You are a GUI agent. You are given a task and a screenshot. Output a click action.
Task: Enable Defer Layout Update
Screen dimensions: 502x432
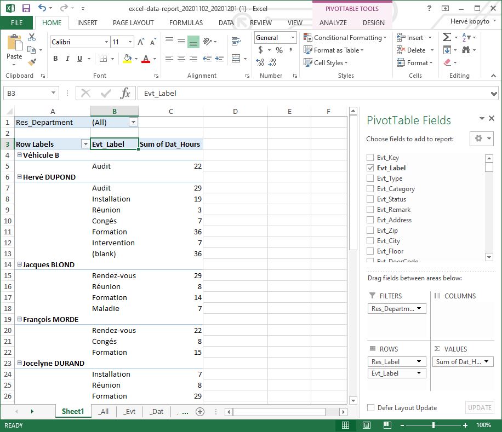[371, 408]
